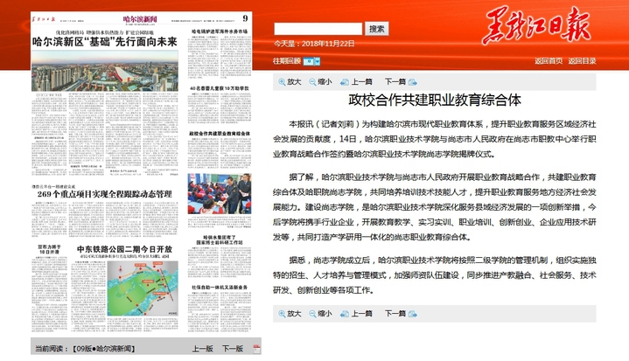
Task: Click 上一篇 in top article toolbar
Action: click(362, 82)
